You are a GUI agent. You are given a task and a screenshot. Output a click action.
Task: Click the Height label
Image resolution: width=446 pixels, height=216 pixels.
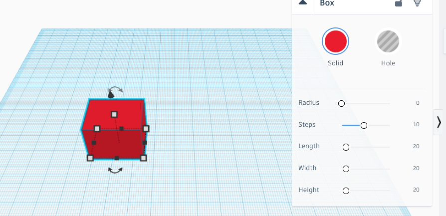(309, 190)
